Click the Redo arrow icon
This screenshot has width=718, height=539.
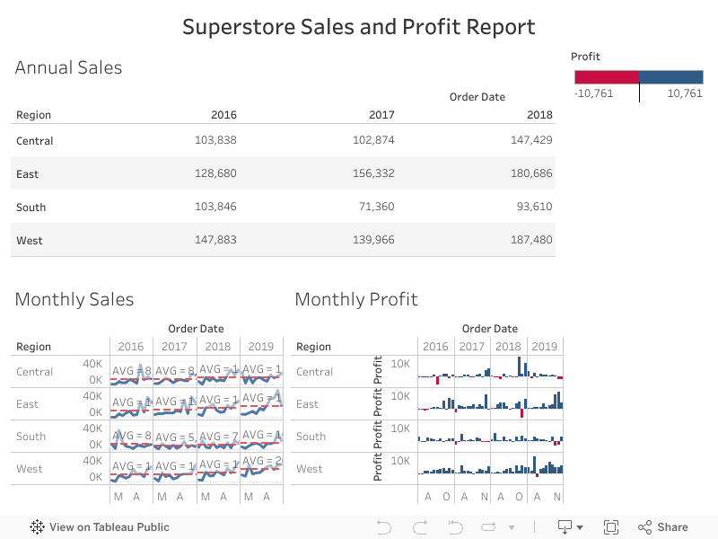click(x=419, y=527)
